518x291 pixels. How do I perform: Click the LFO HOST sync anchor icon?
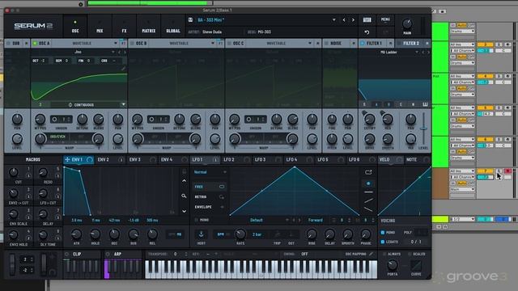pyautogui.click(x=201, y=234)
